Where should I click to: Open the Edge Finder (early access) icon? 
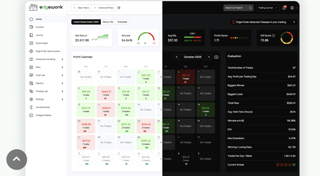31,51
